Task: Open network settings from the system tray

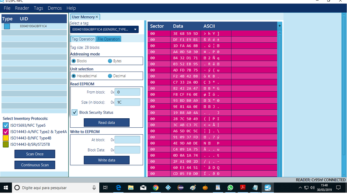Action: coord(306,188)
